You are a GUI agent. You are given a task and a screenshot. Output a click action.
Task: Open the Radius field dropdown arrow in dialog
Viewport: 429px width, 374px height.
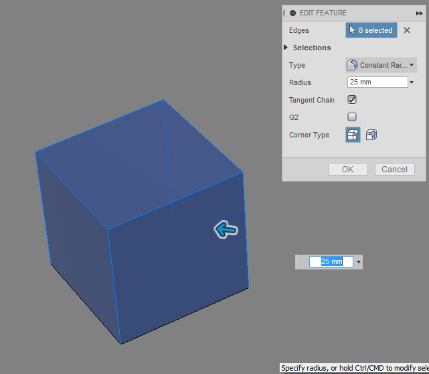click(x=412, y=82)
